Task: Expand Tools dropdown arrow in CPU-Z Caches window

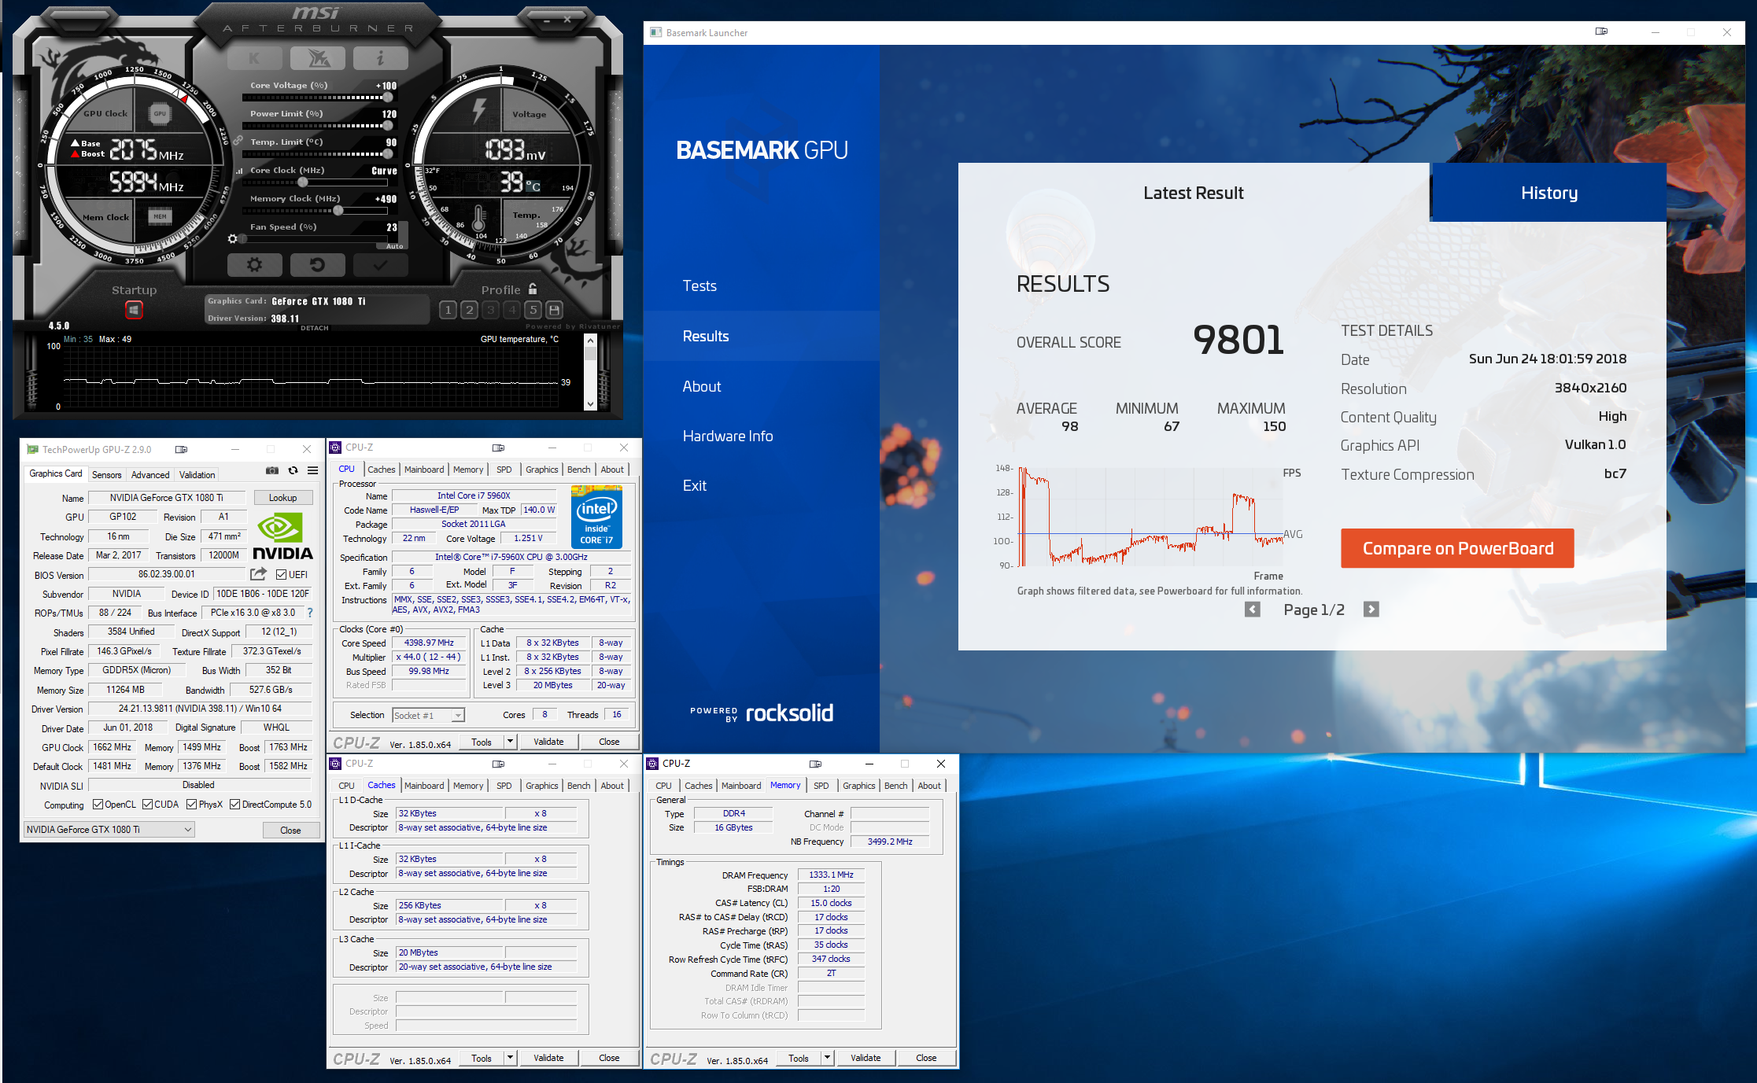Action: (510, 1058)
